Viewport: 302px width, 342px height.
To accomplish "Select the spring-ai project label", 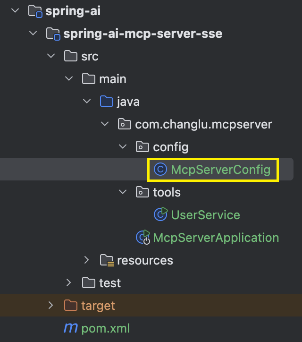I will pos(73,11).
